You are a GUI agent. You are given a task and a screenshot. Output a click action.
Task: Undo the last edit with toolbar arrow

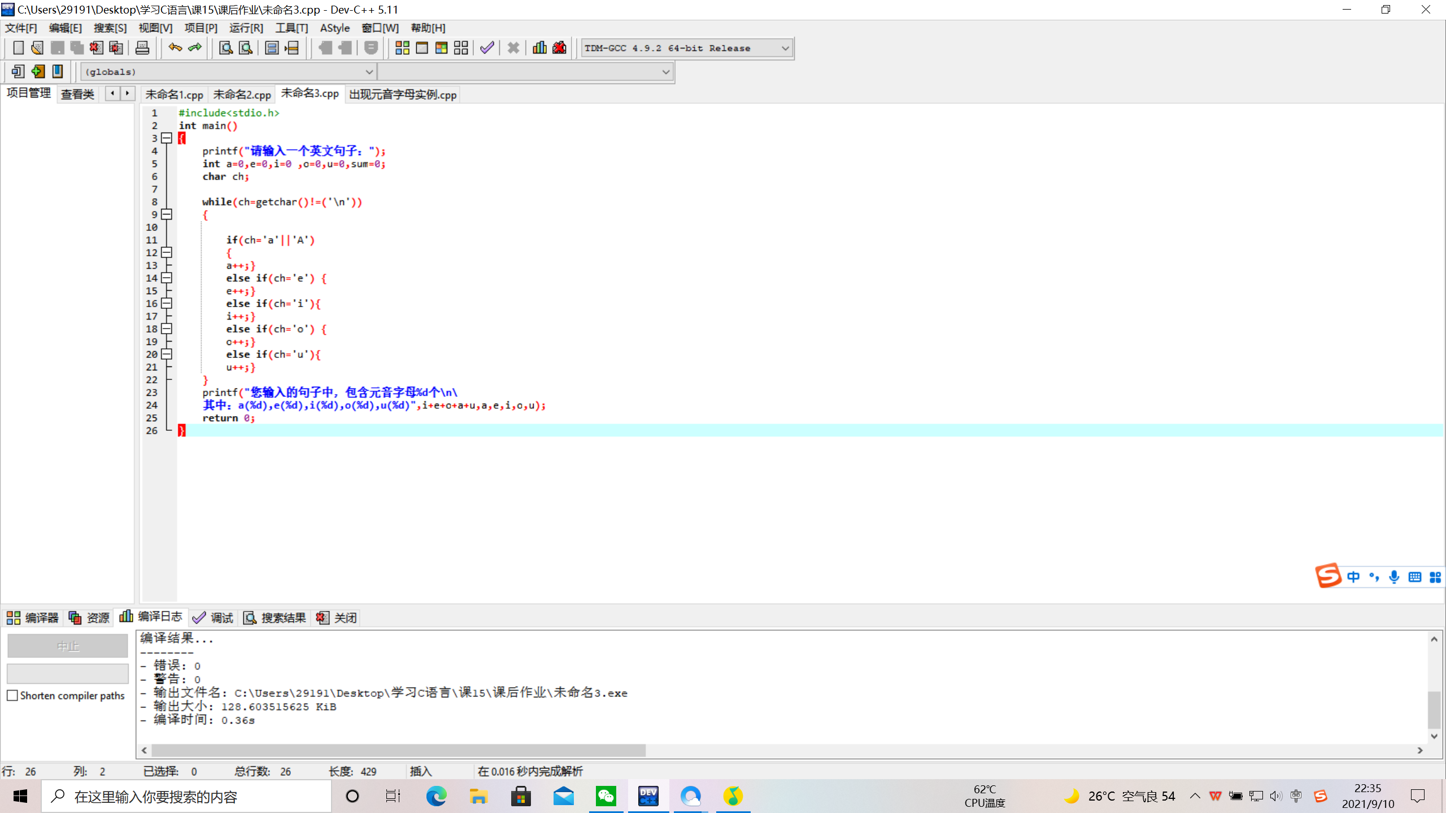pyautogui.click(x=175, y=48)
